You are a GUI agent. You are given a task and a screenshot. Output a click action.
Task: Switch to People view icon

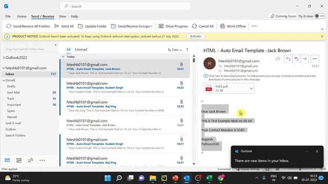click(30, 160)
